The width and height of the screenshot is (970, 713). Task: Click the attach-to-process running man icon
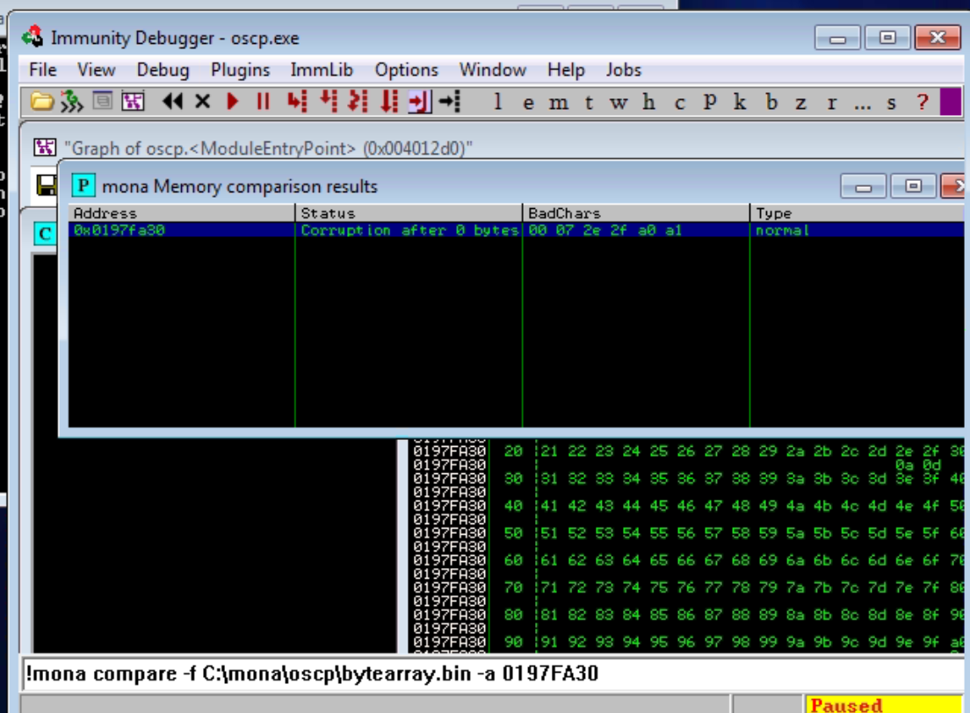[x=71, y=101]
